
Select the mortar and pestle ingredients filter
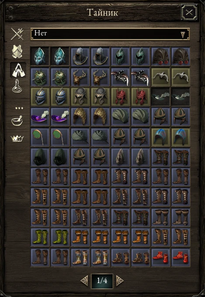[17, 121]
